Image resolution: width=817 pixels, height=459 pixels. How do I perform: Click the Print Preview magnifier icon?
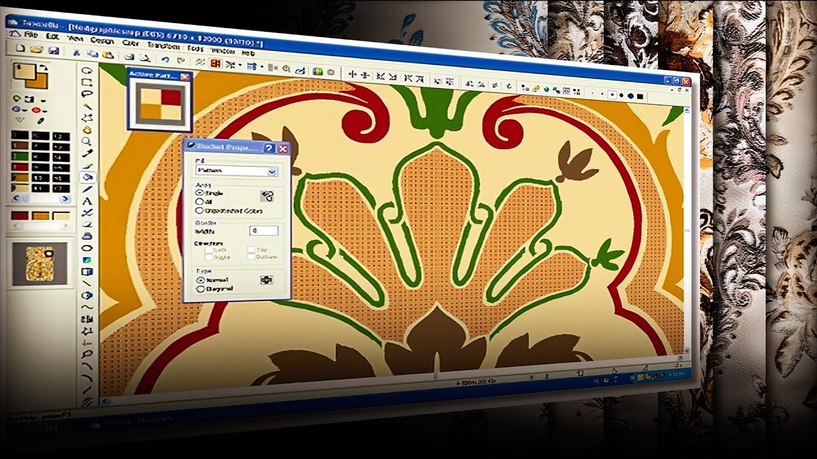pos(145,58)
